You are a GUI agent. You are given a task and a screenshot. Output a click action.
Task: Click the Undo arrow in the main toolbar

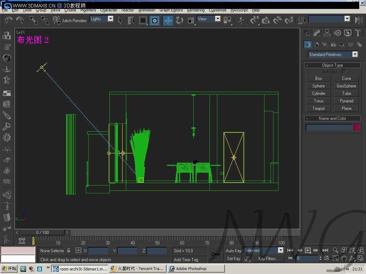(9, 20)
